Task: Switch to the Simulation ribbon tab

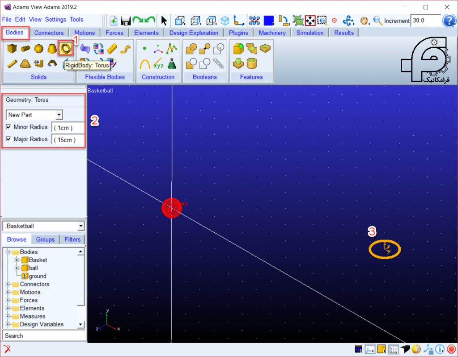Action: coord(310,33)
